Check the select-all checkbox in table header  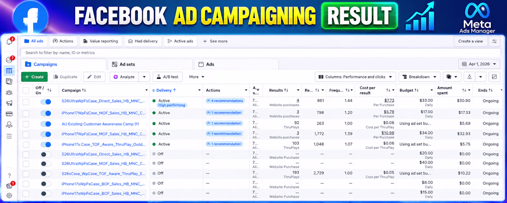coord(26,90)
